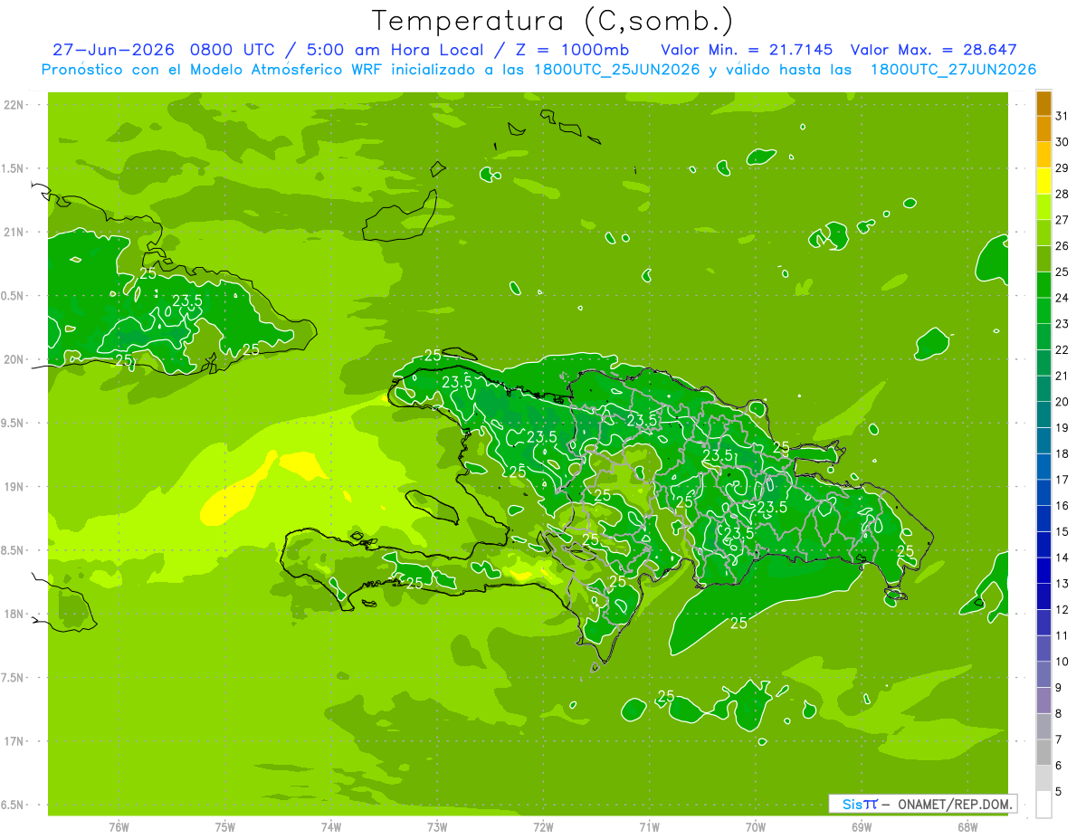Click the "SisTT - ONAMET/REP.DOM." credit label
The image size is (1086, 839).
click(923, 804)
